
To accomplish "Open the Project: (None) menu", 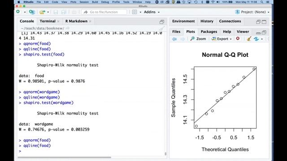I will [252, 12].
